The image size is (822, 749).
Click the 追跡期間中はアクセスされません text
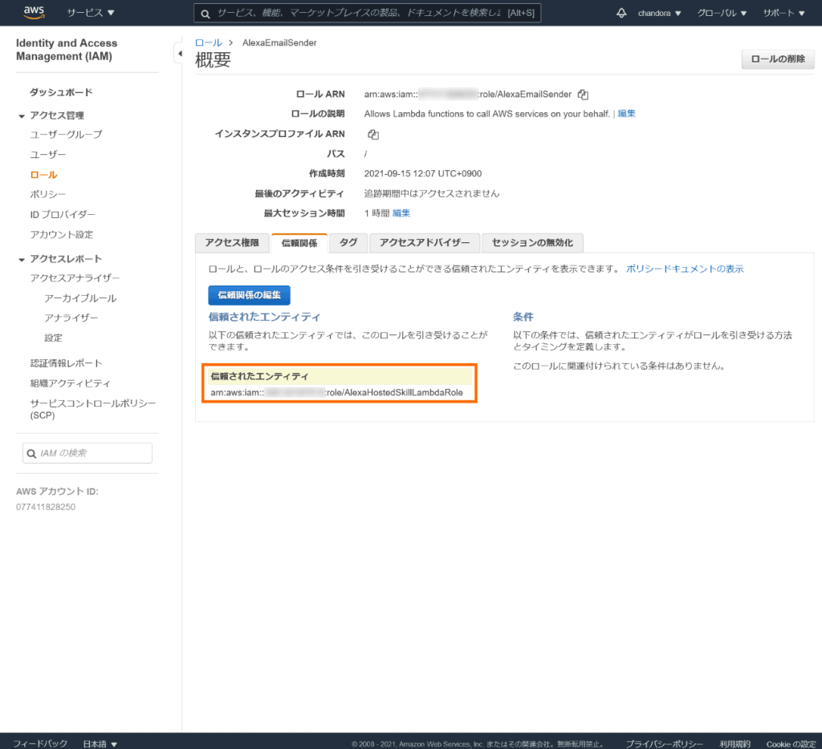432,194
